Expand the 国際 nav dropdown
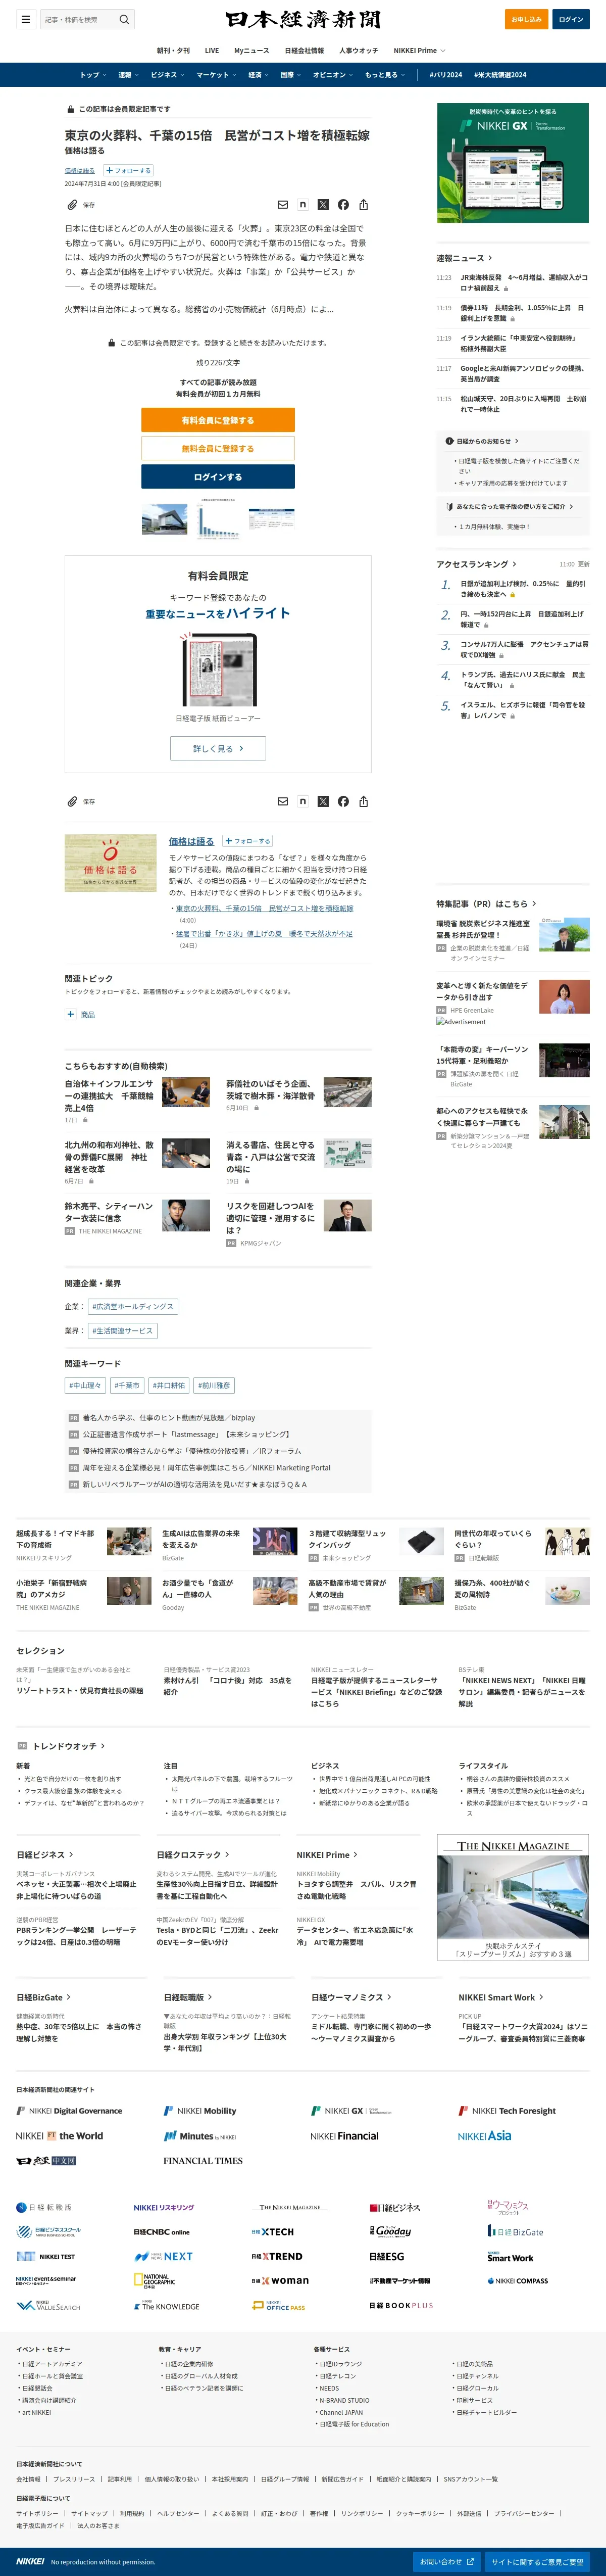 [291, 75]
